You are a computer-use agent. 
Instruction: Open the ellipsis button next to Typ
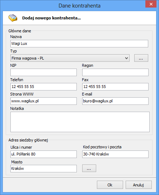(x=141, y=58)
